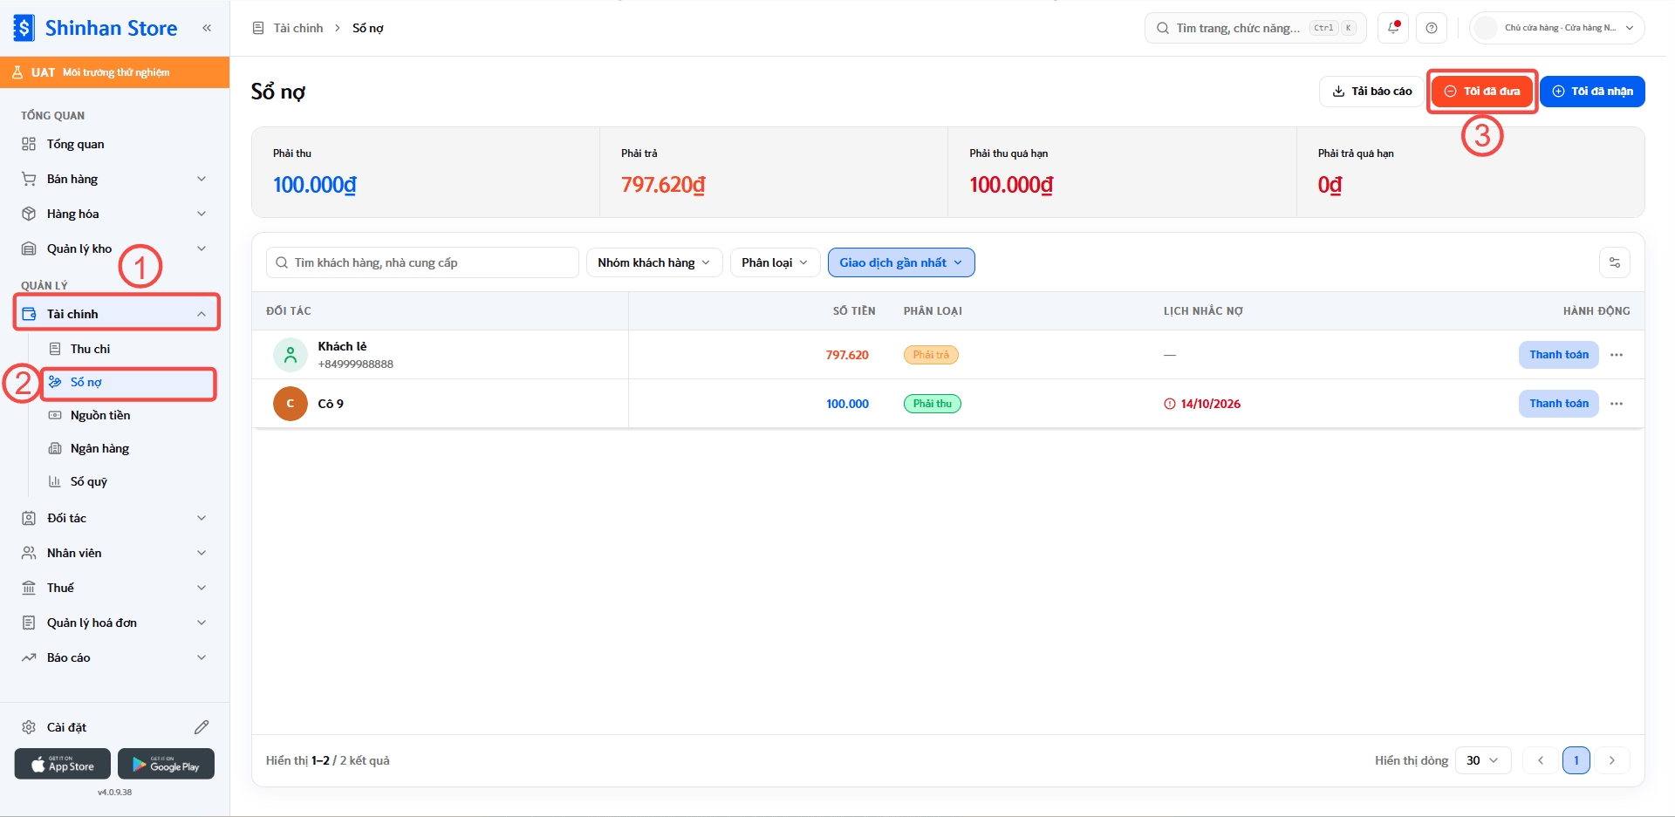Open Giao dịch gần nhất sort dropdown
Screen dimensions: 1675x817
[901, 262]
